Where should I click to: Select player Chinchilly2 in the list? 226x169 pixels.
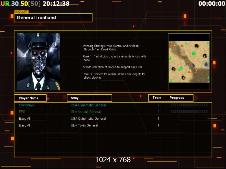[27, 105]
